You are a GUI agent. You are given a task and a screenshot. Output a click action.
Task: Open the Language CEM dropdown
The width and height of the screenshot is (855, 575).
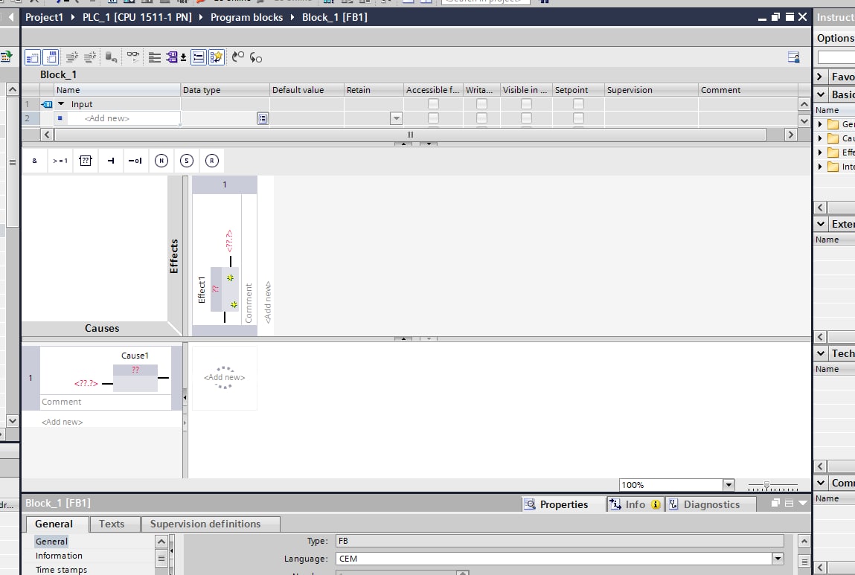pyautogui.click(x=778, y=559)
